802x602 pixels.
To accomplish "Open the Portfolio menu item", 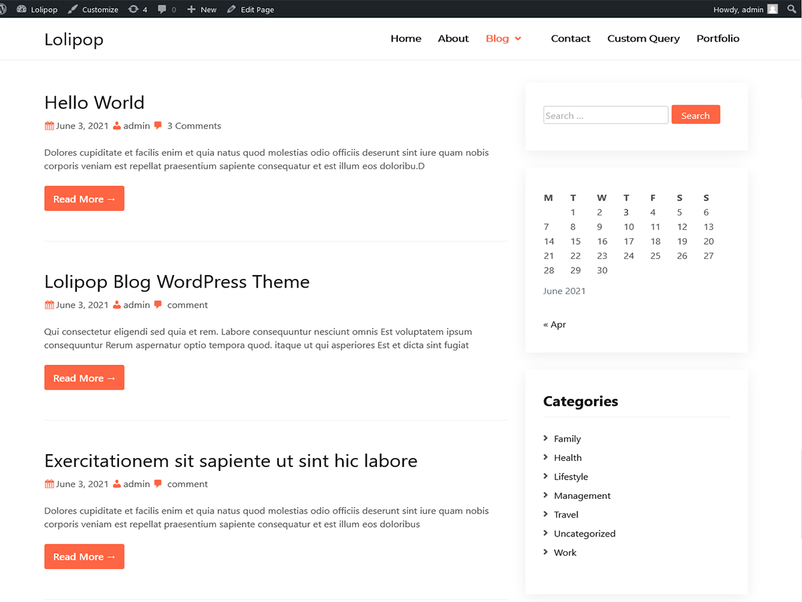I will point(718,38).
